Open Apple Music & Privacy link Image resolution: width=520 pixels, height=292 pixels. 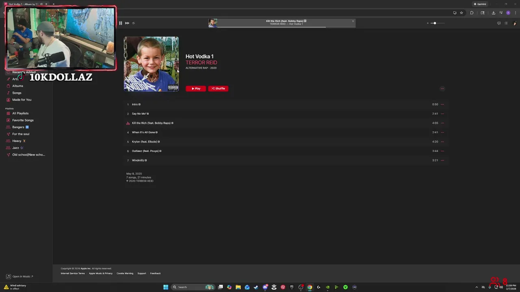[x=101, y=273]
